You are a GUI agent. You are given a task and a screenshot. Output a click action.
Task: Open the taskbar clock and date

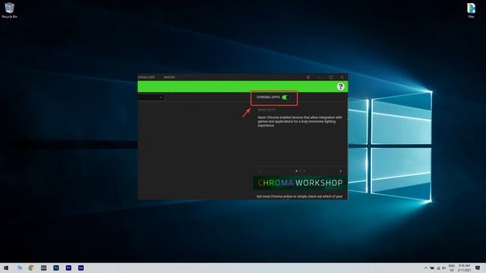[464, 268]
